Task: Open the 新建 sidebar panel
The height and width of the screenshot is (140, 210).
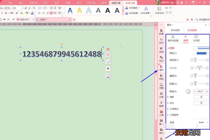Action: coord(161,32)
